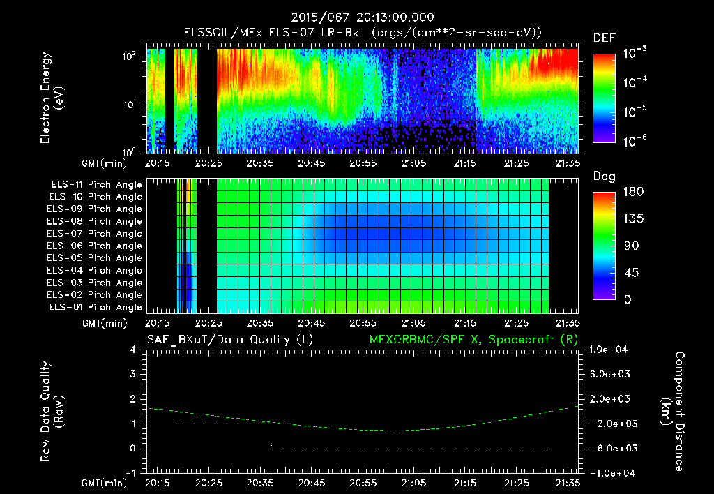The width and height of the screenshot is (714, 494).
Task: Click the SAF_BXuT/Data Quality (L) legend label
Action: (230, 340)
